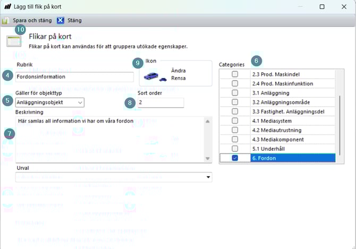Enable the 3.1 Anläggning checkbox
This screenshot has height=249, width=356.
tap(235, 93)
